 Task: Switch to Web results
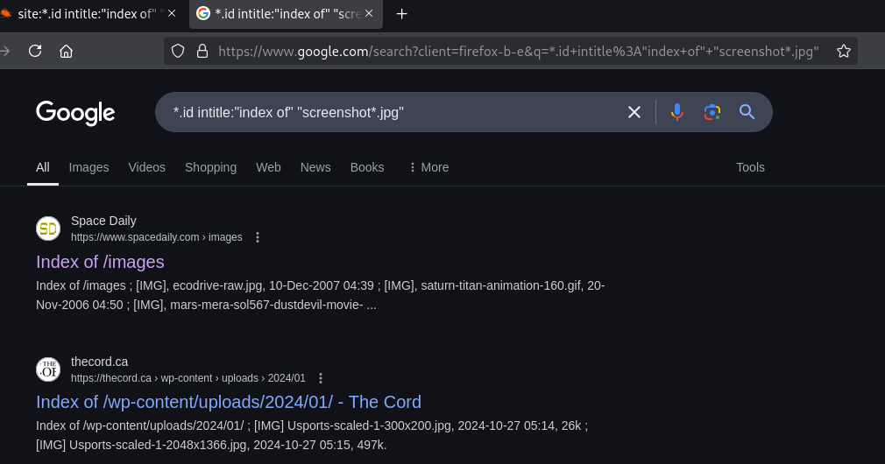coord(268,167)
